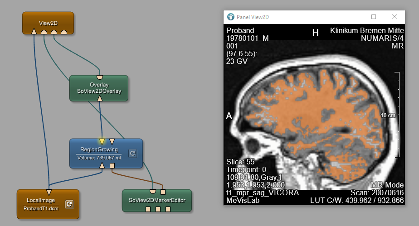Click the reload icon on LocalImage module
This screenshot has height=226, width=419.
(x=69, y=204)
